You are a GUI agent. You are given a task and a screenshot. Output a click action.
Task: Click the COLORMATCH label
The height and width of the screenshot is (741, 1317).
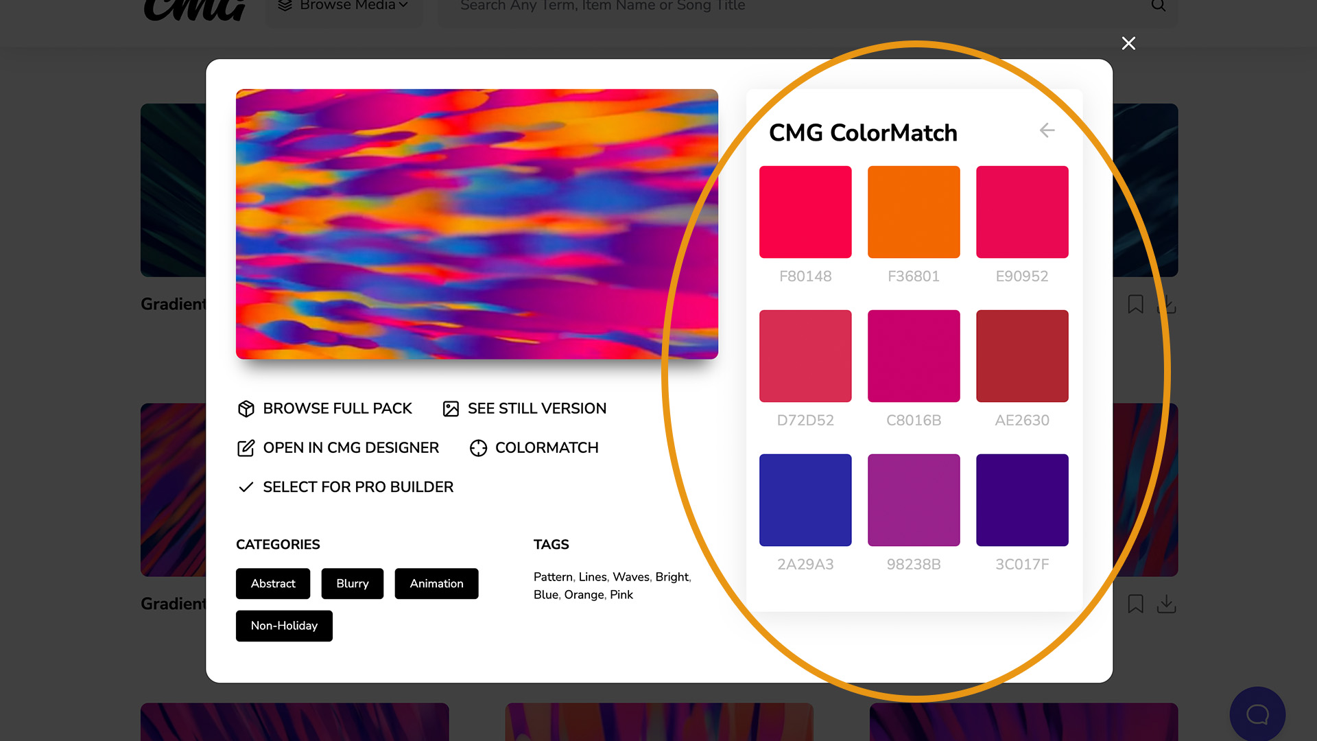click(x=547, y=448)
